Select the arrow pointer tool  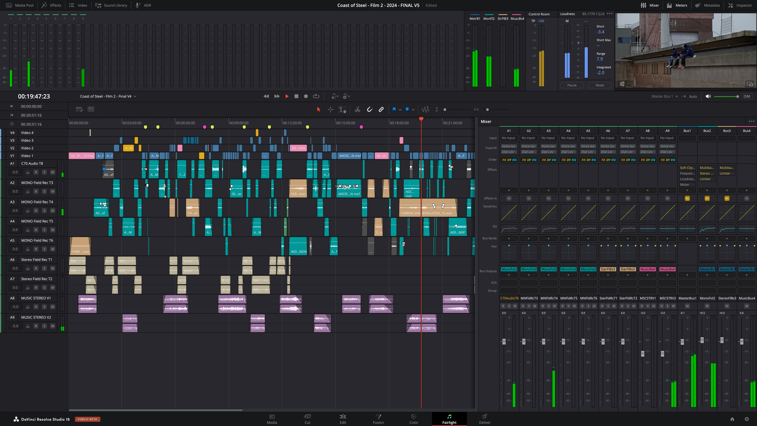(318, 109)
